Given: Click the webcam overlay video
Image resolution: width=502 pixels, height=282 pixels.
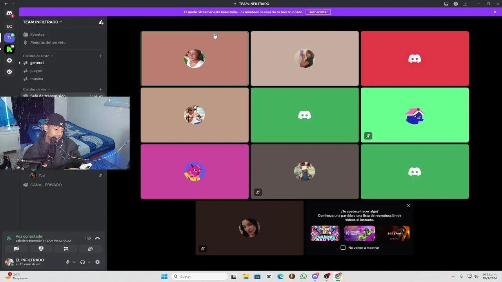Looking at the screenshot, I should pos(65,133).
